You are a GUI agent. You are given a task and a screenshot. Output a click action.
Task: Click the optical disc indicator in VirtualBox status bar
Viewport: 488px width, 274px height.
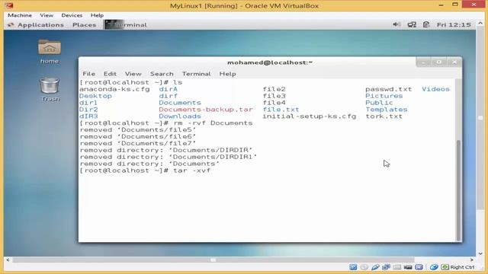click(x=364, y=267)
